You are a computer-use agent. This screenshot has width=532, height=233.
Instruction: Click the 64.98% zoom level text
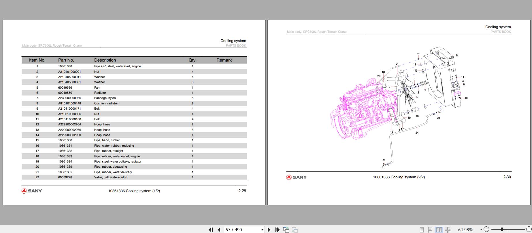[x=465, y=230]
